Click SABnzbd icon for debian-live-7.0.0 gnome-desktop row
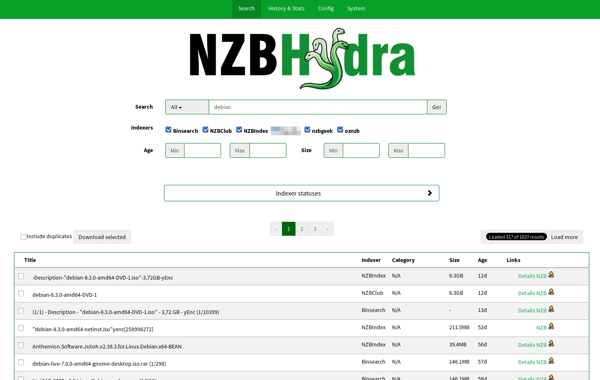The height and width of the screenshot is (380, 600). [x=551, y=361]
